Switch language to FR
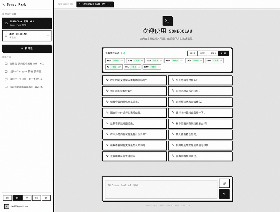Image resolution: width=280 pixels, height=212 pixels. point(37,198)
